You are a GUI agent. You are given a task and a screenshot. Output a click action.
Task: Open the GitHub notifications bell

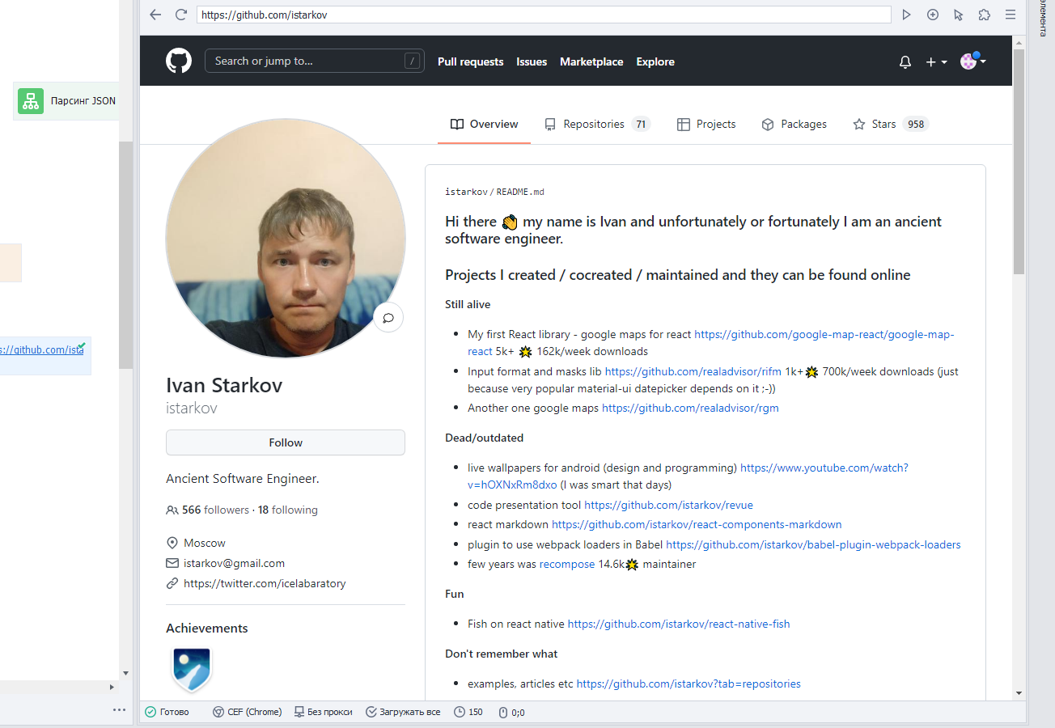click(x=905, y=62)
